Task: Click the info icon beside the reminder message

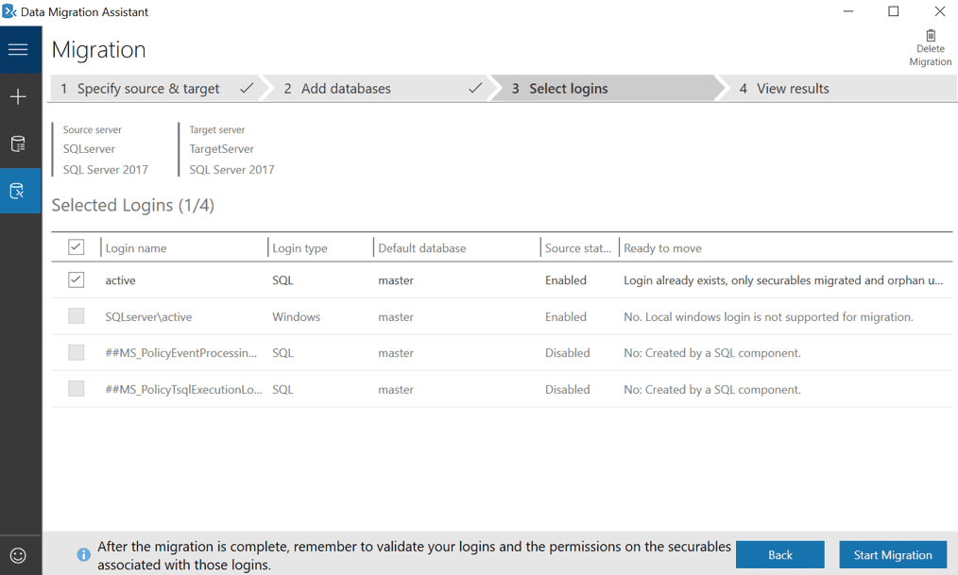Action: point(84,554)
